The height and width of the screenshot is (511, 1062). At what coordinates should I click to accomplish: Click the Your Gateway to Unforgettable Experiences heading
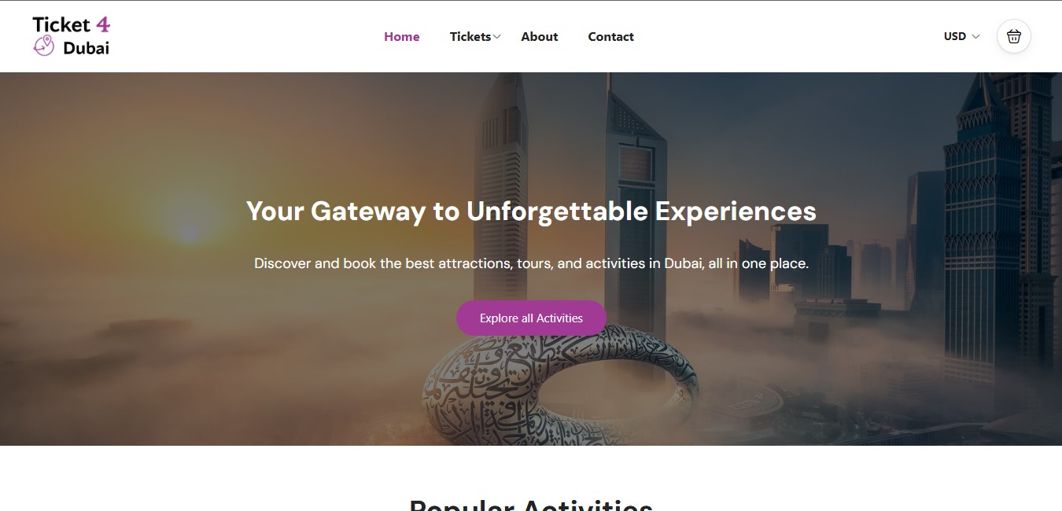531,211
